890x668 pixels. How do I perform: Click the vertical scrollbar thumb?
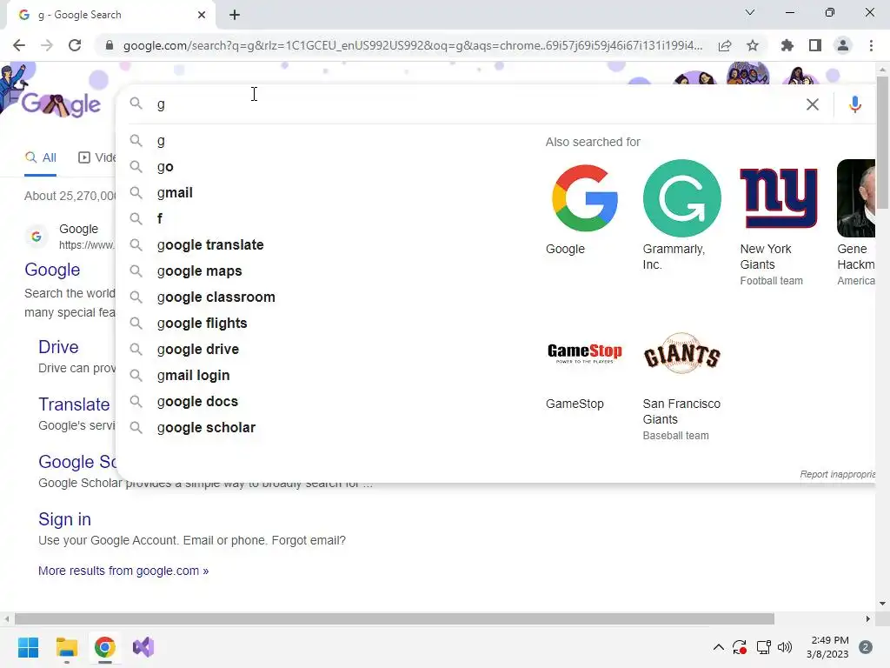883,142
